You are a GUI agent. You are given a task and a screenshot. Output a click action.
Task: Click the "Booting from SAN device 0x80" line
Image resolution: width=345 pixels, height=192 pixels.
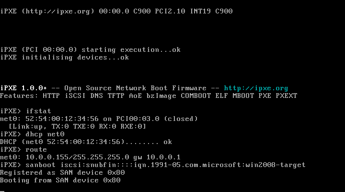click(x=60, y=180)
